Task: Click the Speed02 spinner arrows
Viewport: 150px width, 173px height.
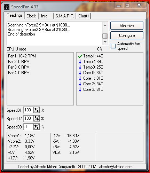Action: 37,118
